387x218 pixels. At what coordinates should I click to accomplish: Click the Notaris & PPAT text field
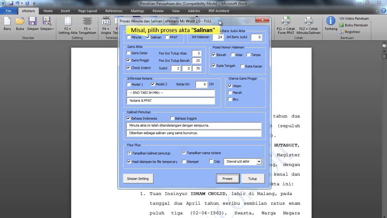pyautogui.click(x=171, y=101)
